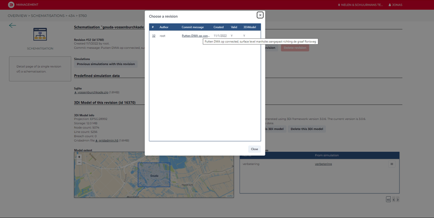
Task: Click the Close button in the dialog
Action: 254,149
